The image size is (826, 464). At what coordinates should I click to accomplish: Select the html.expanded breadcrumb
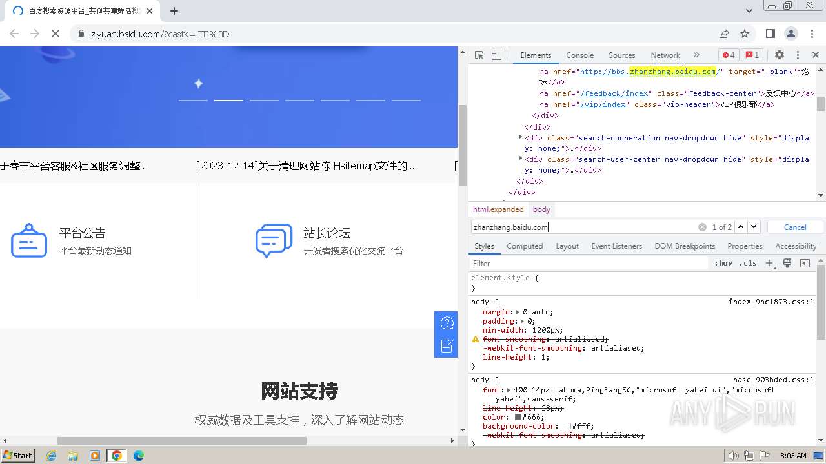tap(498, 209)
